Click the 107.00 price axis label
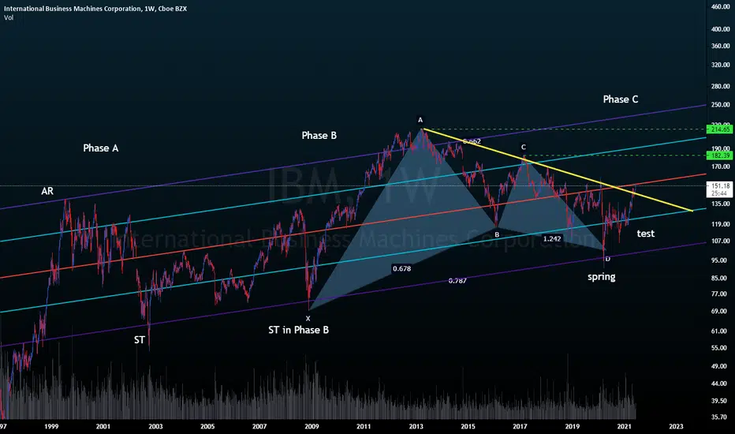 (721, 241)
